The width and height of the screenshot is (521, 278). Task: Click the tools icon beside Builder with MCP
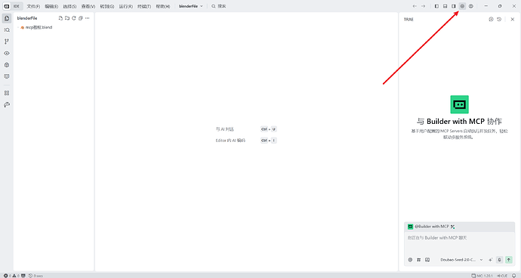coord(452,227)
